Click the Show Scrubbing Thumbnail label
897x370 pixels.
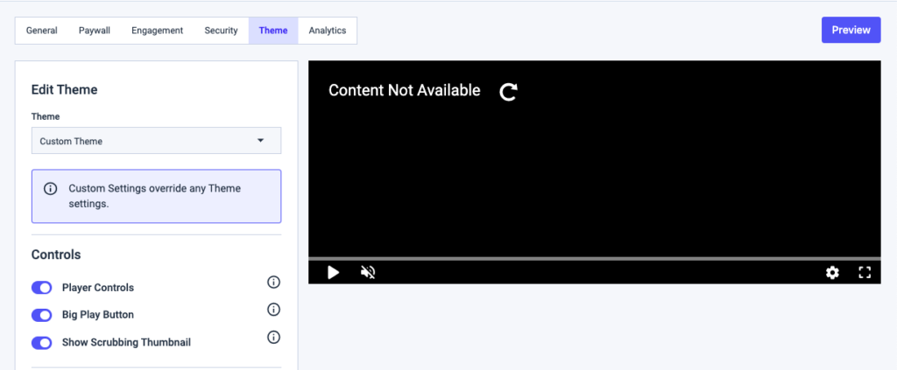tap(126, 343)
